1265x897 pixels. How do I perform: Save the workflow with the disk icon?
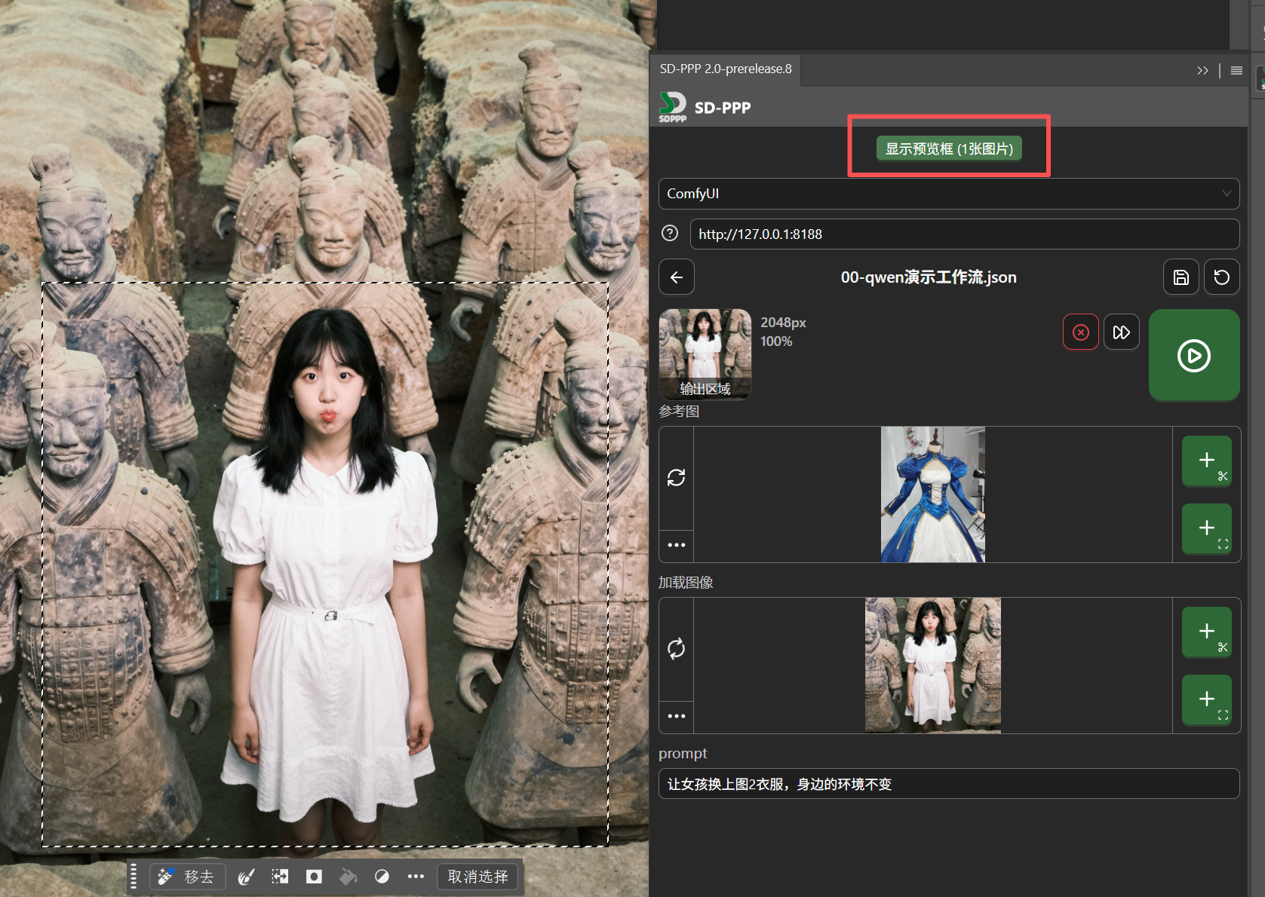click(x=1181, y=277)
